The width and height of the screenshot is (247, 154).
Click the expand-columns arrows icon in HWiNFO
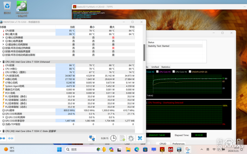(2, 138)
